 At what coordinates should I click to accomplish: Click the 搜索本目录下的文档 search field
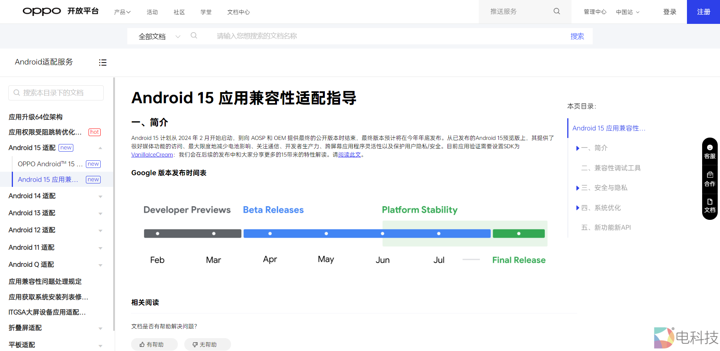56,93
